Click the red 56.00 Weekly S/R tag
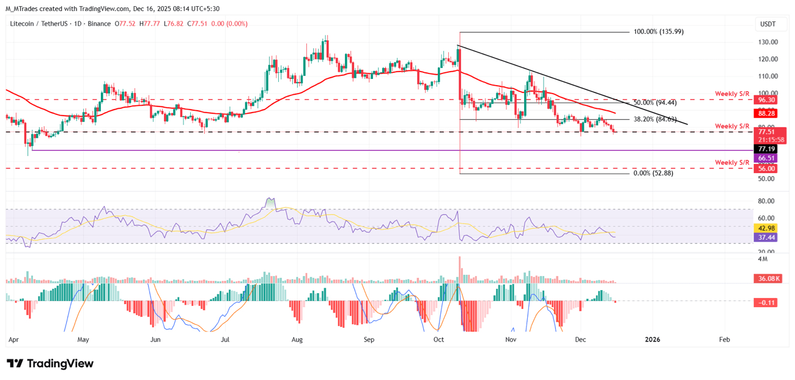795x380 pixels. pos(767,168)
